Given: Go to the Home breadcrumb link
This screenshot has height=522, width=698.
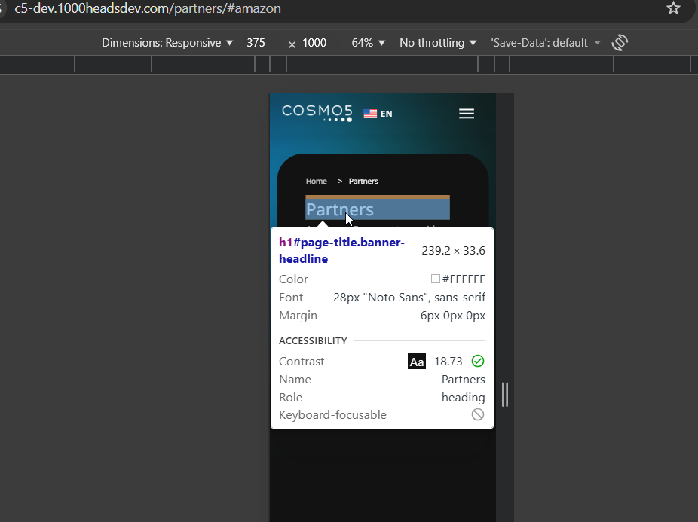Looking at the screenshot, I should 316,181.
